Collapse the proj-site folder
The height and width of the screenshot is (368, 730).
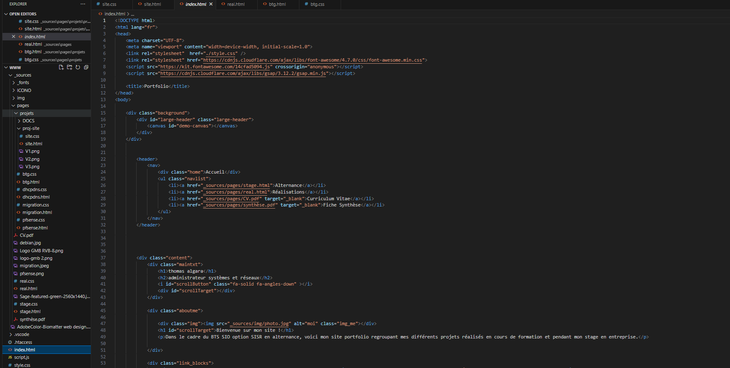(x=31, y=128)
